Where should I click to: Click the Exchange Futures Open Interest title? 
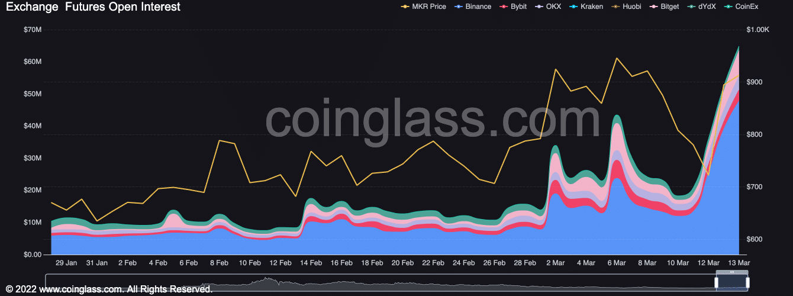click(93, 7)
